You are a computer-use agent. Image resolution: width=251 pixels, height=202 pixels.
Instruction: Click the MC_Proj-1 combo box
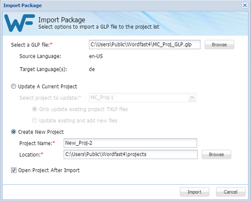pyautogui.click(x=143, y=98)
